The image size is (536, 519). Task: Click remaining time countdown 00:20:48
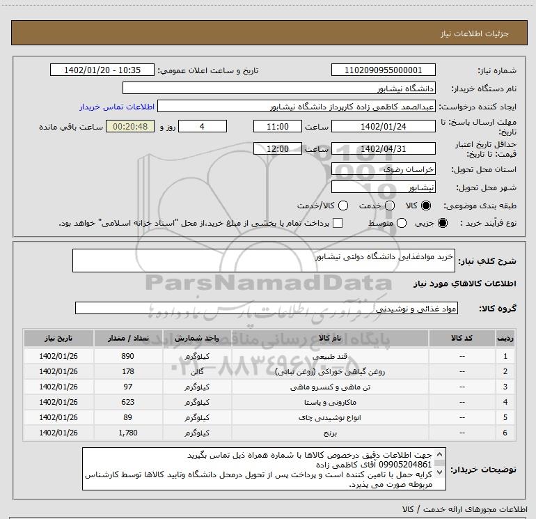[x=130, y=126]
